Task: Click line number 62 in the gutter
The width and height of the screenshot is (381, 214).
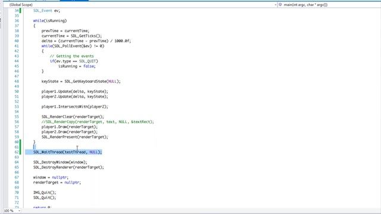Action: coord(17,152)
